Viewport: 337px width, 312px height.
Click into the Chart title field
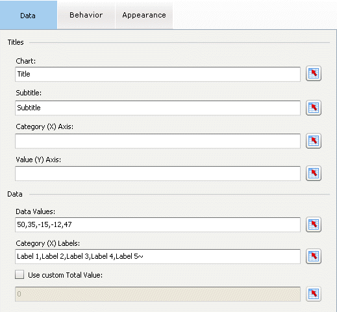pyautogui.click(x=158, y=74)
